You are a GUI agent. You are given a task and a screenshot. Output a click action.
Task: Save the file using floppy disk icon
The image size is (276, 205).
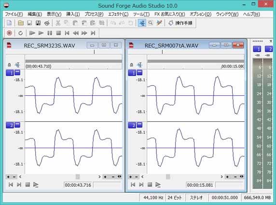(29, 23)
